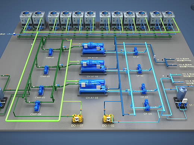Select the yellow DO-1-01 dosing unit
This screenshot has width=194, height=145.
tap(77, 118)
